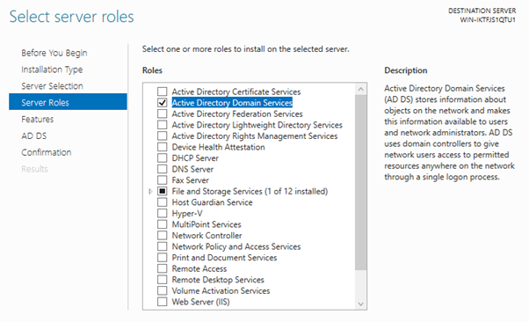
Task: Go to the AD DS step
Action: point(34,135)
